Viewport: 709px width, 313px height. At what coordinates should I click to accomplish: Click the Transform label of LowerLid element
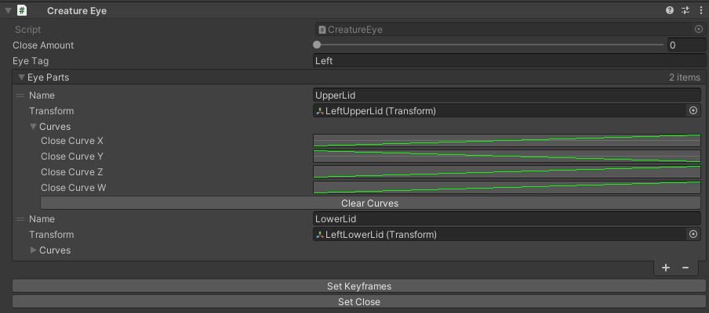(x=52, y=235)
